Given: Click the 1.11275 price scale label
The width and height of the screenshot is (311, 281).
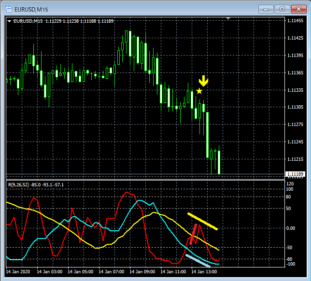Looking at the screenshot, I should click(295, 125).
